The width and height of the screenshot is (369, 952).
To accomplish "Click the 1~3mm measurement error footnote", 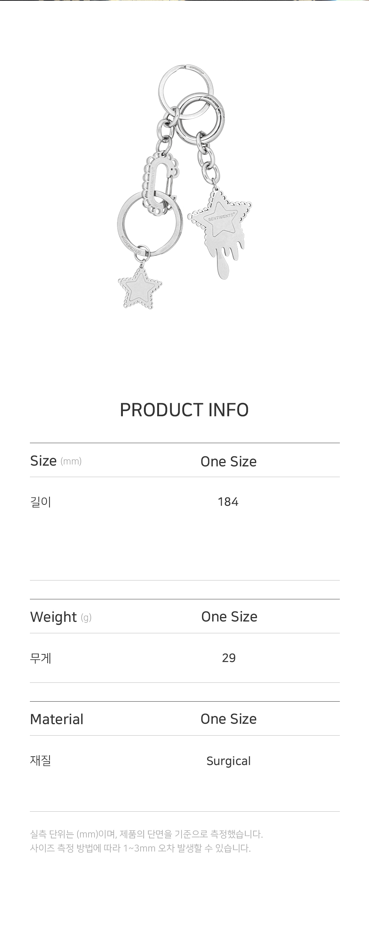I will click(140, 848).
